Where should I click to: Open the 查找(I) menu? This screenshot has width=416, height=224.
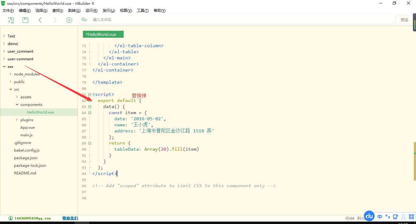point(58,11)
